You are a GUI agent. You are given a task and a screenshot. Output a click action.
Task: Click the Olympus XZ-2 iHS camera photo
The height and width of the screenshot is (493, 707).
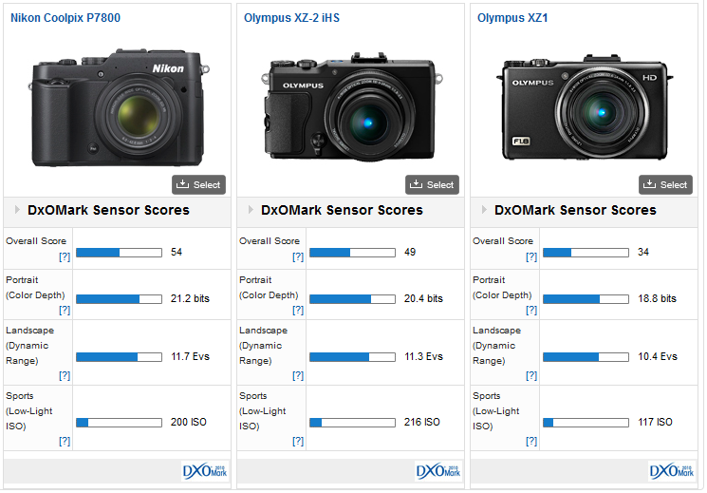[350, 112]
